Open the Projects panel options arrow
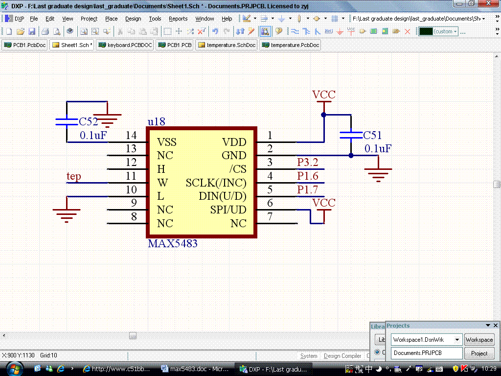Screen dimensions: 501x376 pos(488,325)
